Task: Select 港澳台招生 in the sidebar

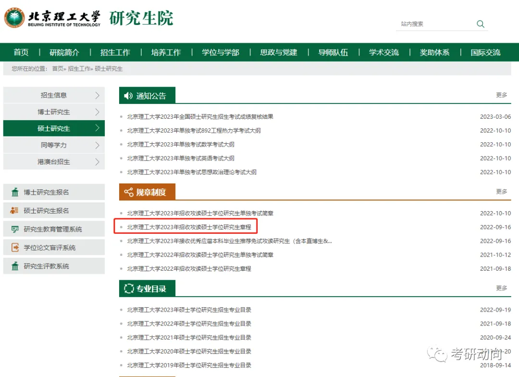Action: coord(54,162)
